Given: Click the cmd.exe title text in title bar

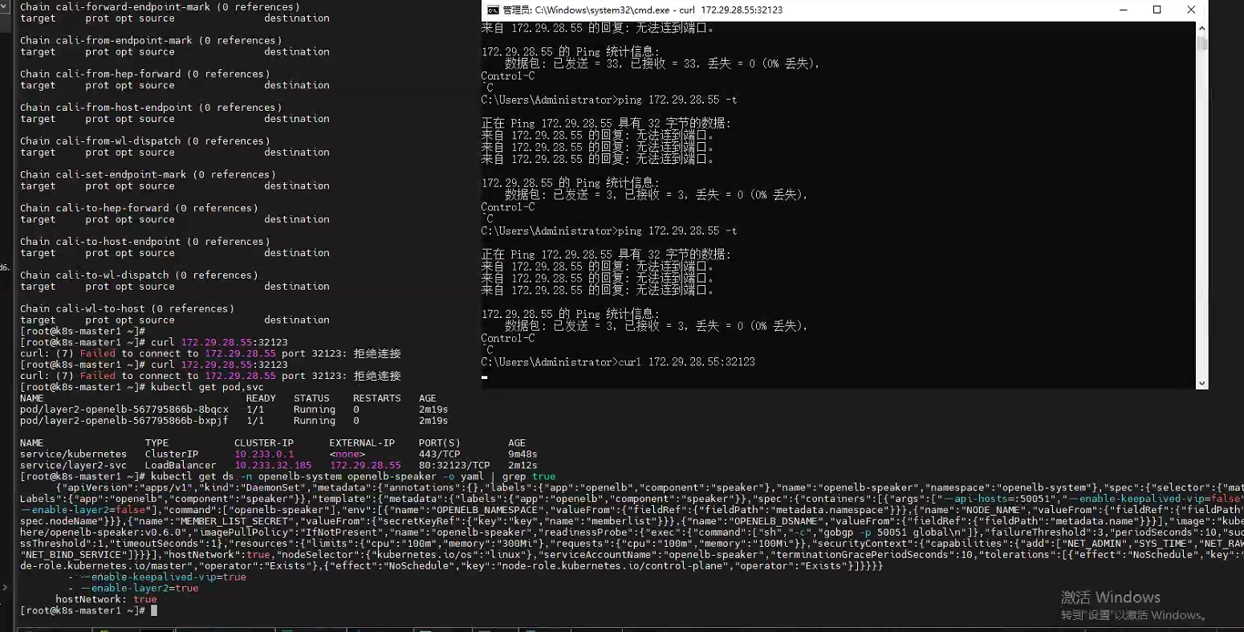Looking at the screenshot, I should point(642,10).
